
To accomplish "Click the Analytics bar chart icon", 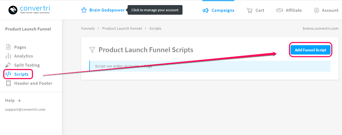I will tap(8, 56).
